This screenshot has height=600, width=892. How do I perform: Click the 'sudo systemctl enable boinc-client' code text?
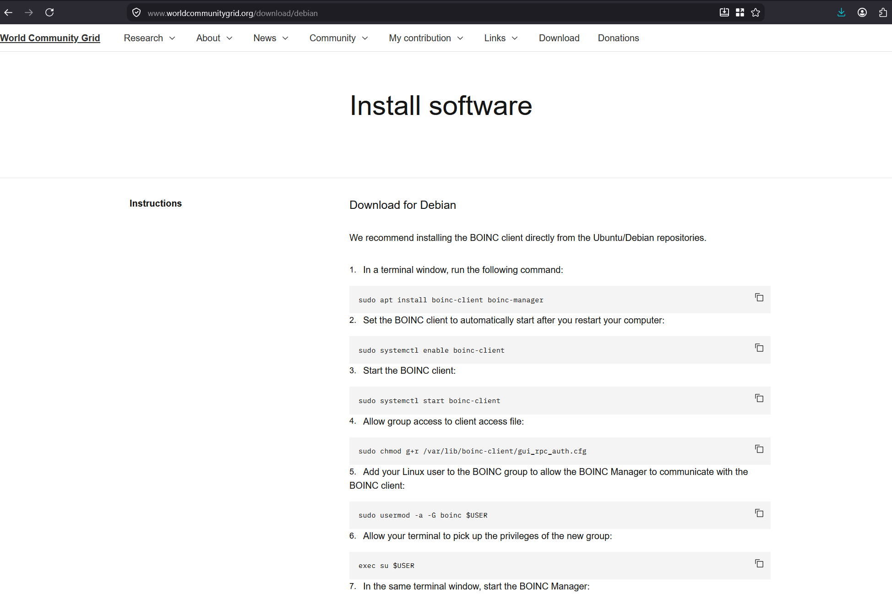click(x=431, y=350)
